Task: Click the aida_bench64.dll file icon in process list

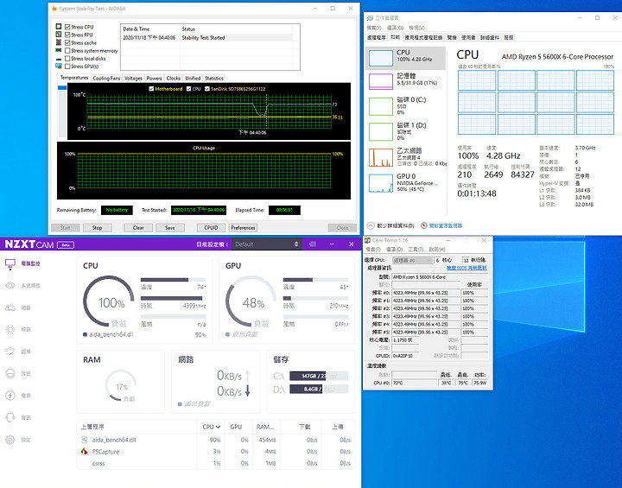Action: point(84,440)
